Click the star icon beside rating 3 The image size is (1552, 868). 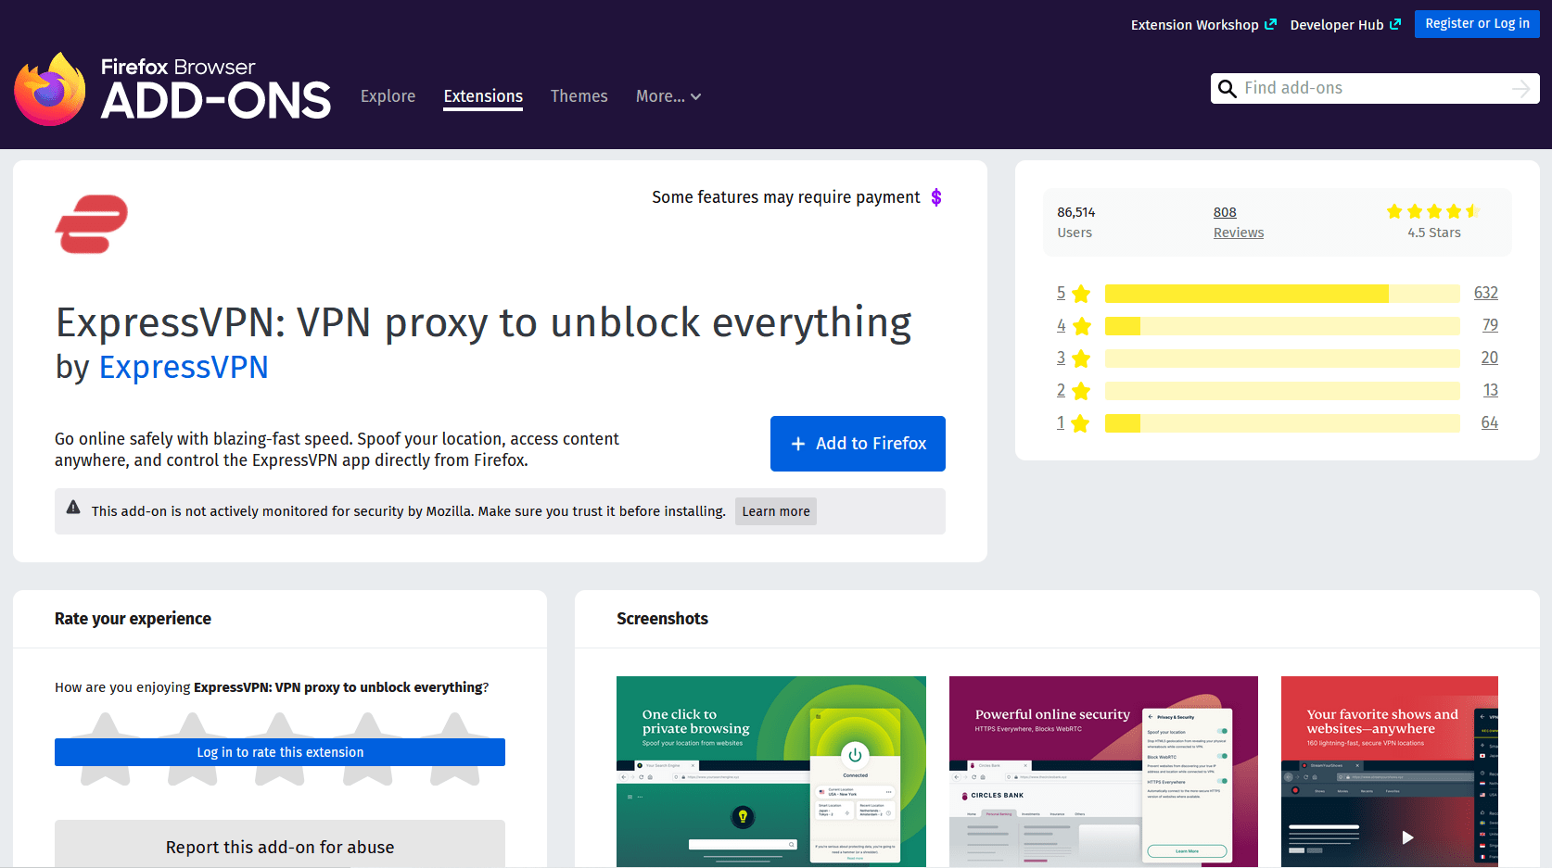[1080, 359]
